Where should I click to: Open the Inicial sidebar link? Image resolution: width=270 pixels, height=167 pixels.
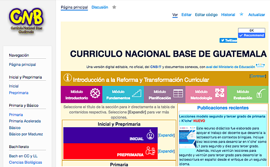(x=14, y=86)
